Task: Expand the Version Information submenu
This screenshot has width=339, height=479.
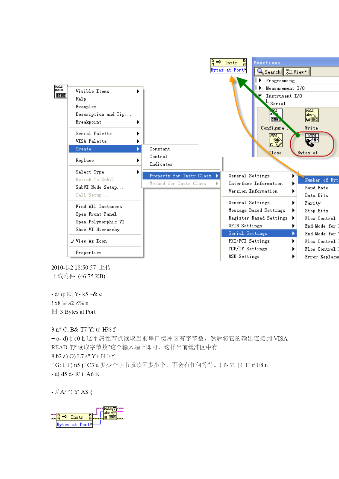Action: [259, 191]
